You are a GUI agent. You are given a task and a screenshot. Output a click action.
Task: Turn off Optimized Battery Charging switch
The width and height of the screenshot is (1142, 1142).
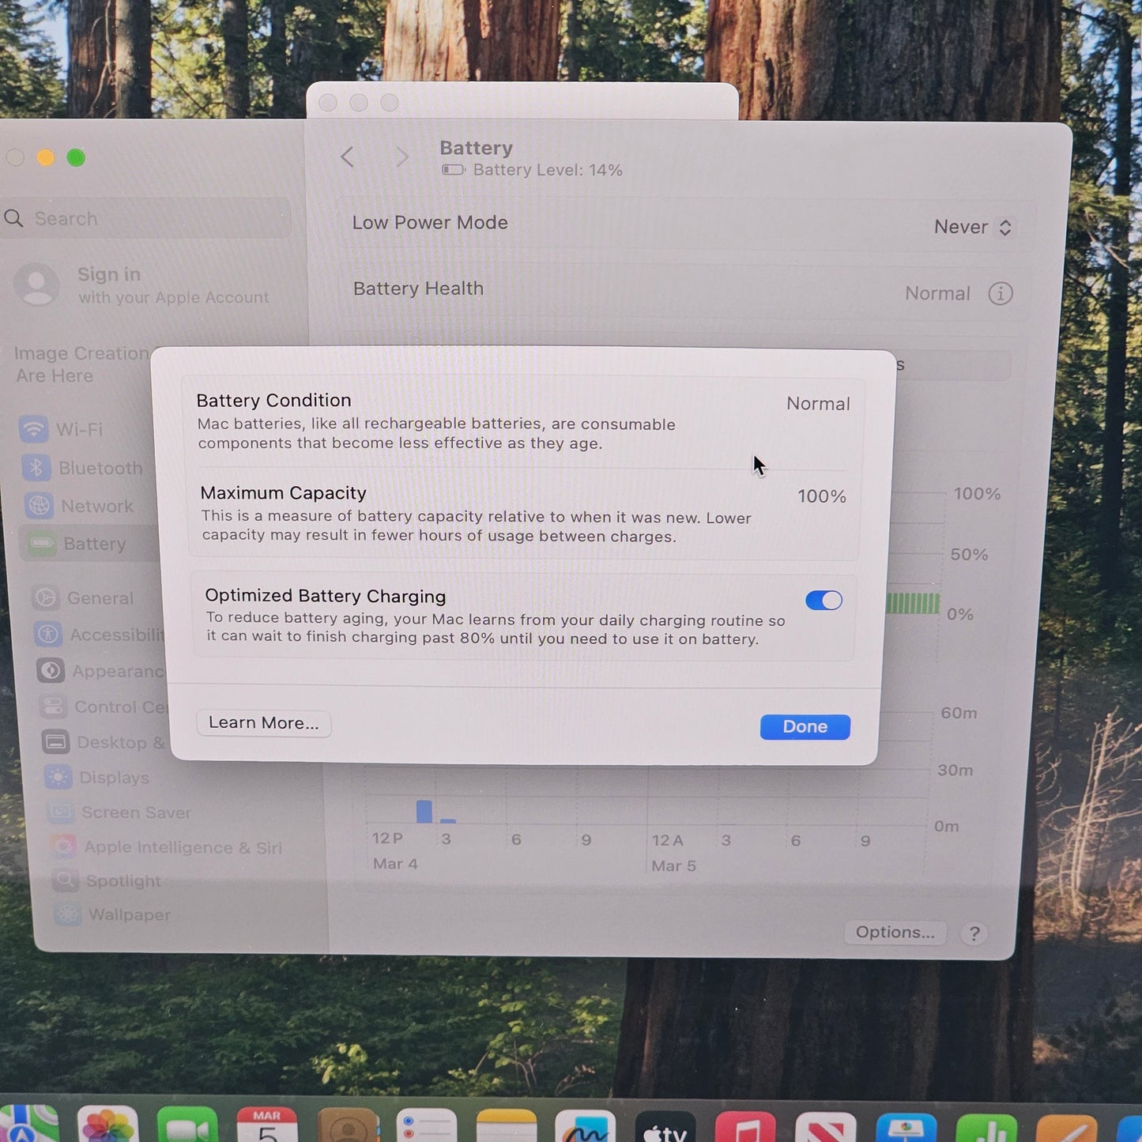pyautogui.click(x=824, y=601)
